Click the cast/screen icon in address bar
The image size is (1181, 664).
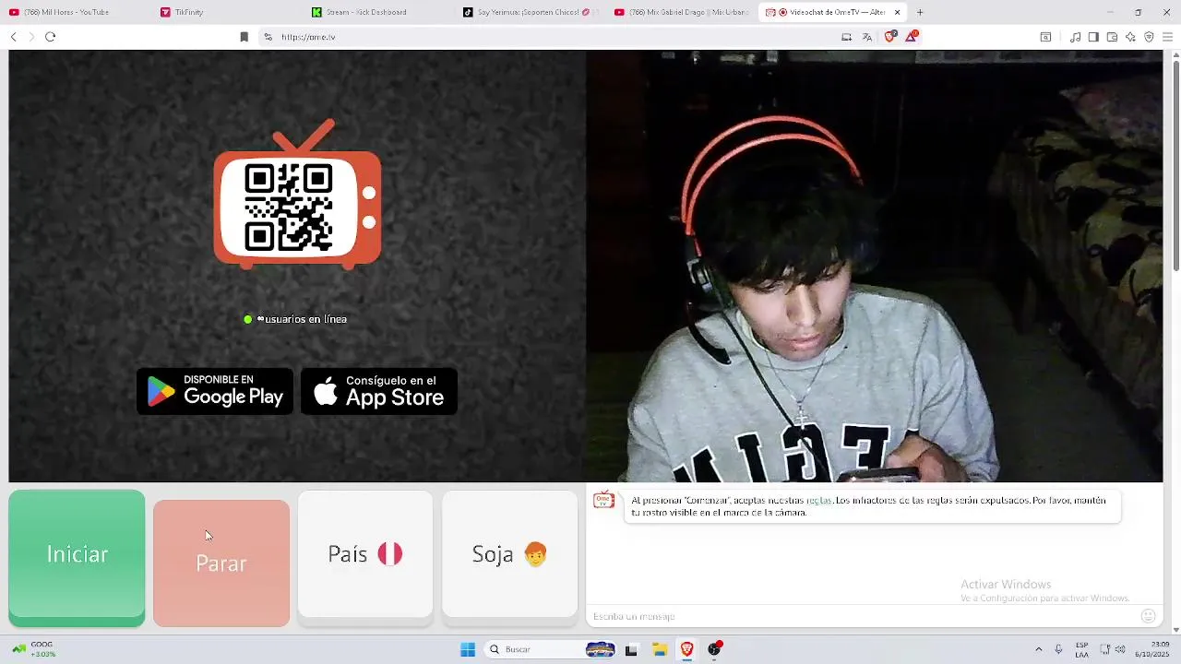(846, 37)
